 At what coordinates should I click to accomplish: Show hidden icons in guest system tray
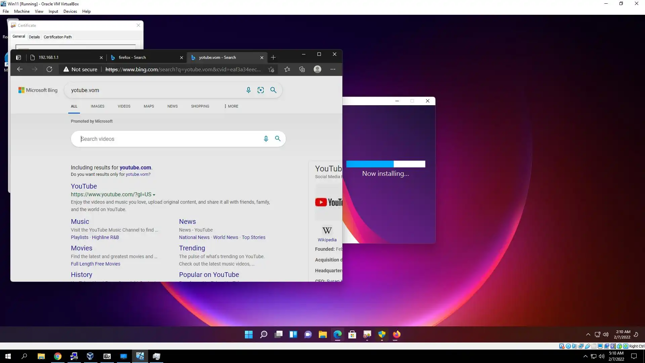[x=588, y=334]
